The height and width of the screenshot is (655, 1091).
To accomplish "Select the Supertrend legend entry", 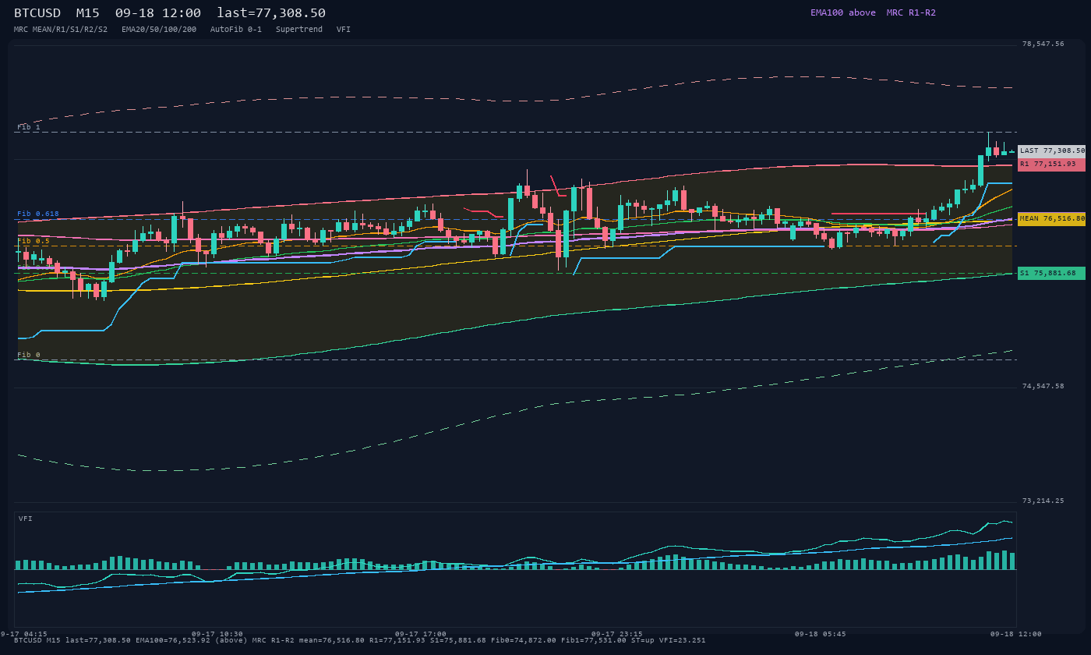I will pyautogui.click(x=299, y=29).
